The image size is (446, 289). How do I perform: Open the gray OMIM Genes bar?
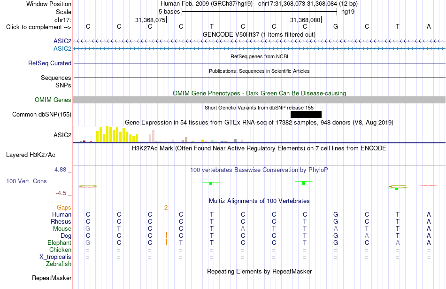pyautogui.click(x=260, y=100)
